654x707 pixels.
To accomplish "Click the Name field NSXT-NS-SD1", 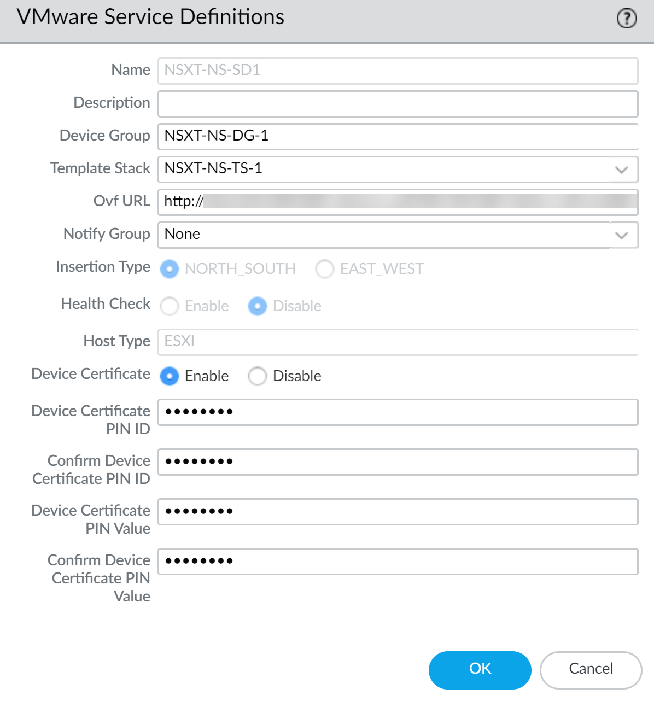I will [398, 71].
